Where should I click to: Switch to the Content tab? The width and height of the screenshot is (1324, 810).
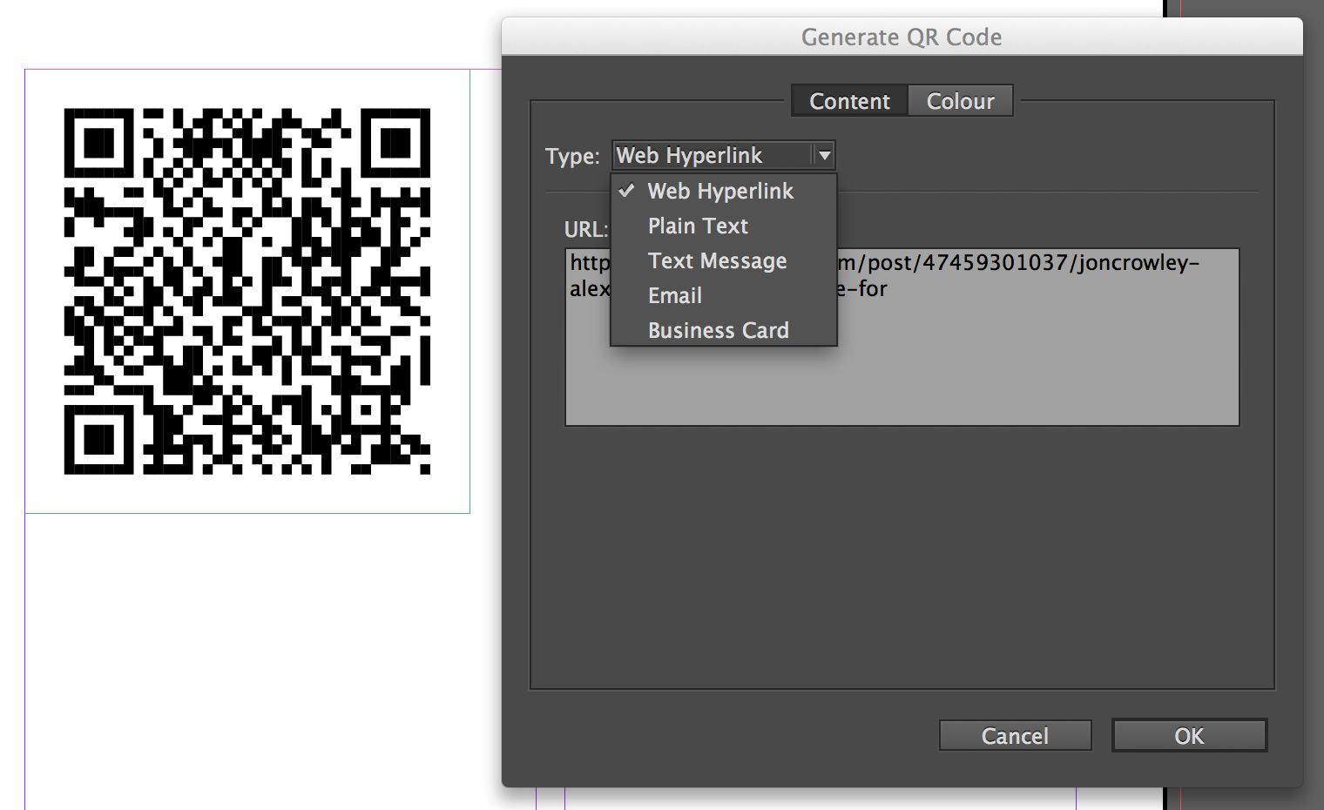click(849, 101)
